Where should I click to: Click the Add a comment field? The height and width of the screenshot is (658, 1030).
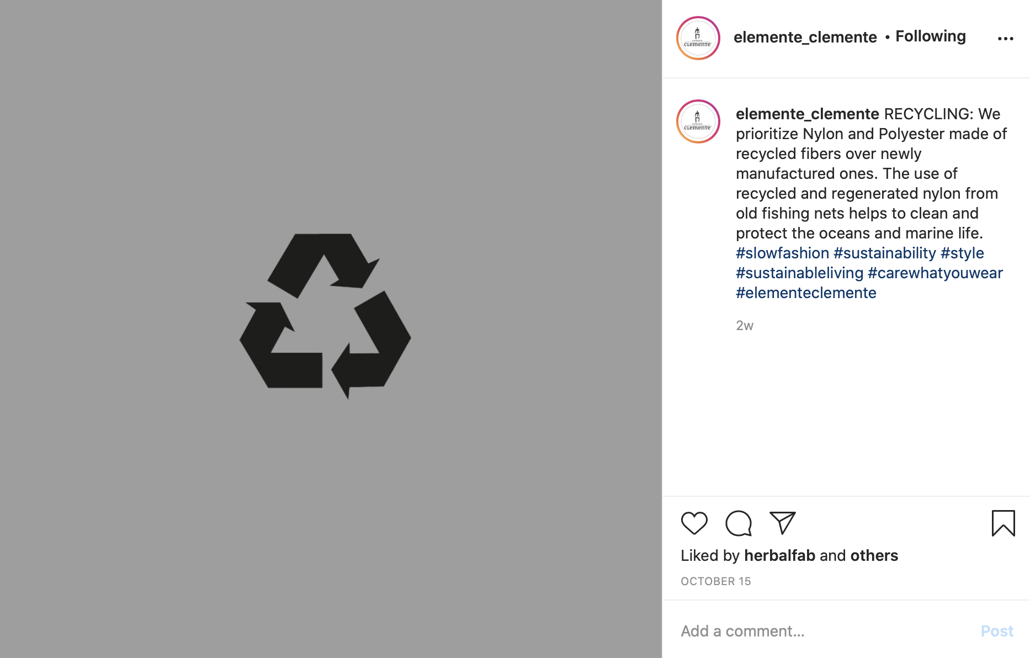pyautogui.click(x=825, y=631)
